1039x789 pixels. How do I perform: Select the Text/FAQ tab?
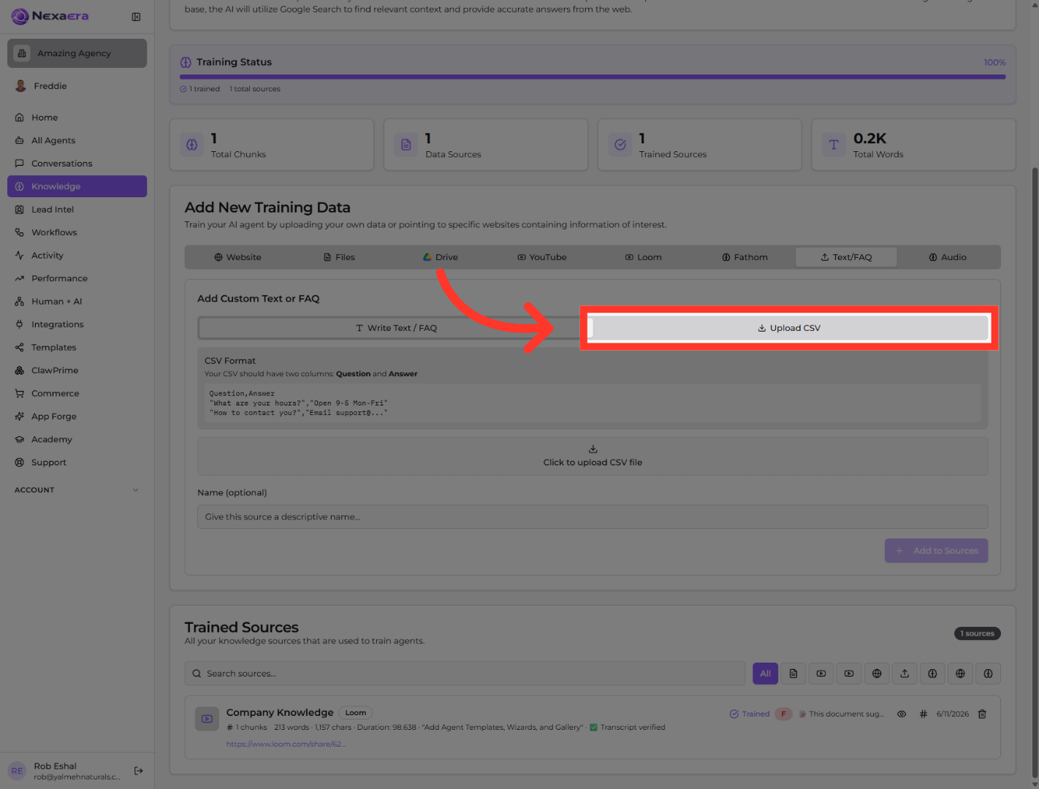pyautogui.click(x=846, y=257)
